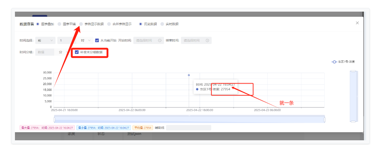Click the data point on the chart
Screen dimensions: 384x145
(x=189, y=75)
